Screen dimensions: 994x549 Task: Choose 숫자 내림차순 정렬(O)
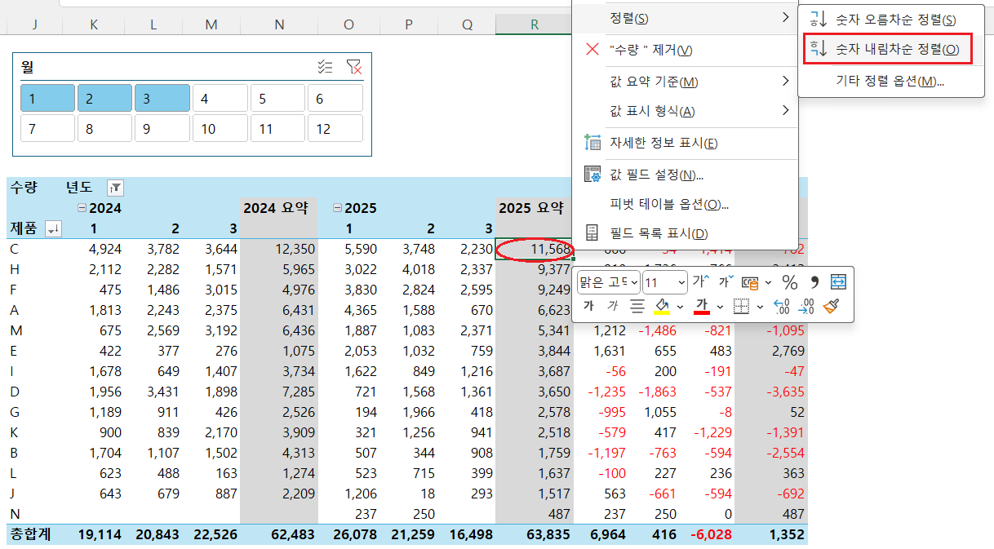891,50
